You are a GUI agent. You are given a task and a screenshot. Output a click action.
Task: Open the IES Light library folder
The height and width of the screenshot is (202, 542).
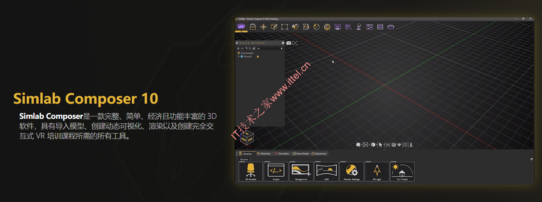377,172
